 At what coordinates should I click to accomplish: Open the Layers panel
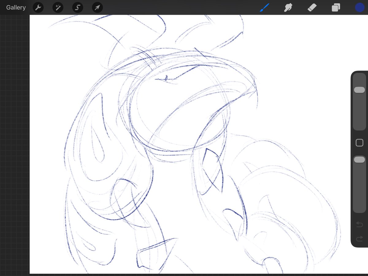[336, 7]
